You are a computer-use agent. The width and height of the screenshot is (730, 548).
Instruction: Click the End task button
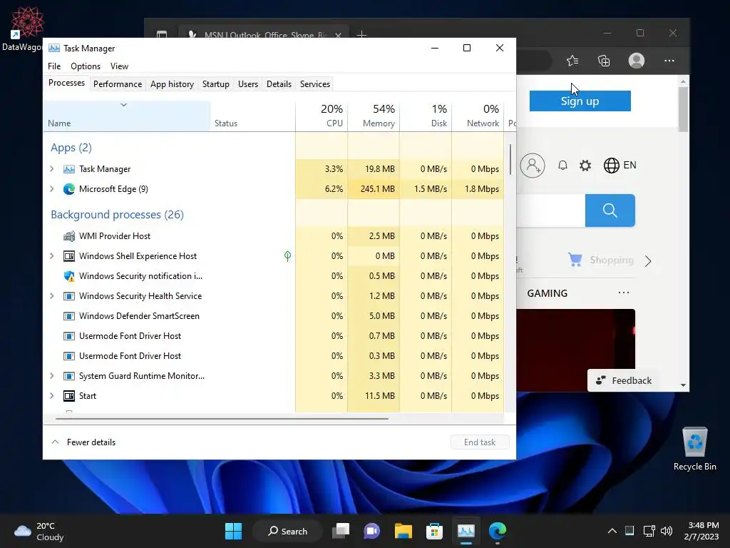480,442
